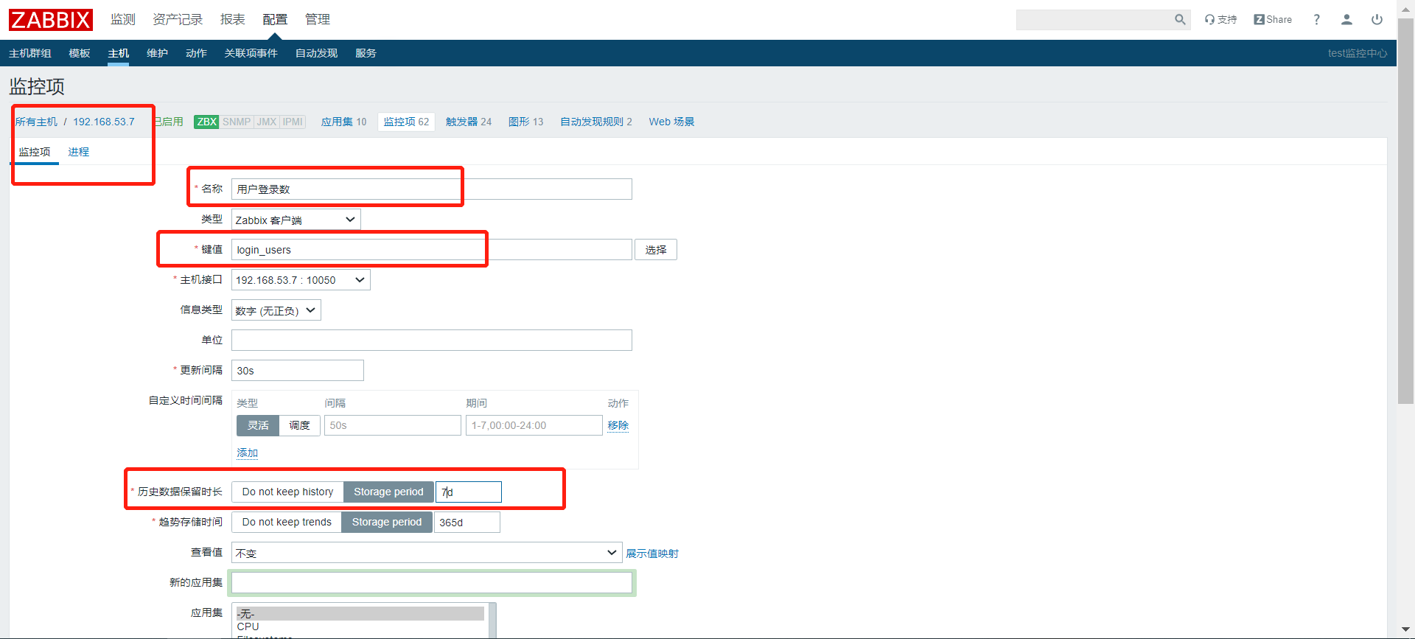1415x639 pixels.
Task: Open 触发器 24 link
Action: [x=469, y=122]
